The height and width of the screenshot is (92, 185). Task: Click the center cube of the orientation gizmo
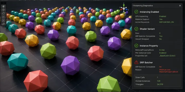(x=124, y=9)
